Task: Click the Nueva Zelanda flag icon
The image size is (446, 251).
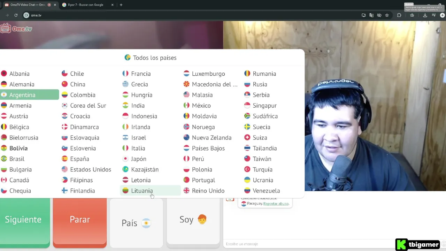Action: (x=186, y=138)
